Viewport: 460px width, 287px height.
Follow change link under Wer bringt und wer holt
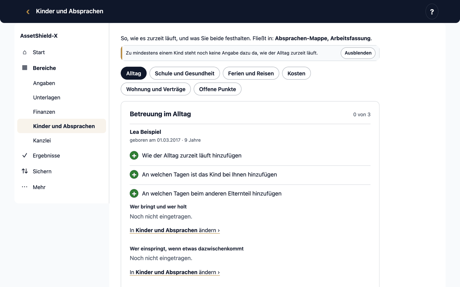click(x=175, y=230)
